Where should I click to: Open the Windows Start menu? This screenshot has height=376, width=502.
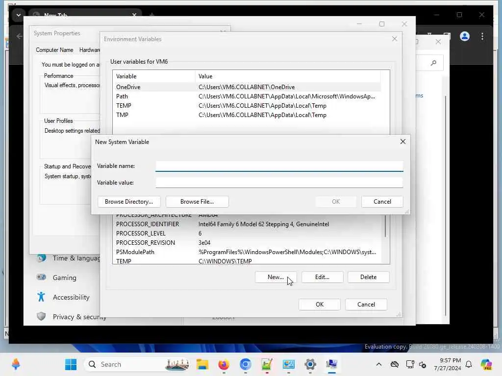point(71,364)
